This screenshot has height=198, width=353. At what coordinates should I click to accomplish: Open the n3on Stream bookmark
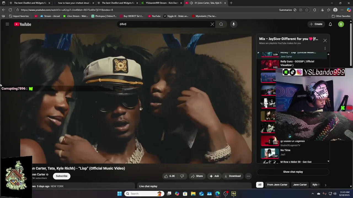(x=76, y=16)
